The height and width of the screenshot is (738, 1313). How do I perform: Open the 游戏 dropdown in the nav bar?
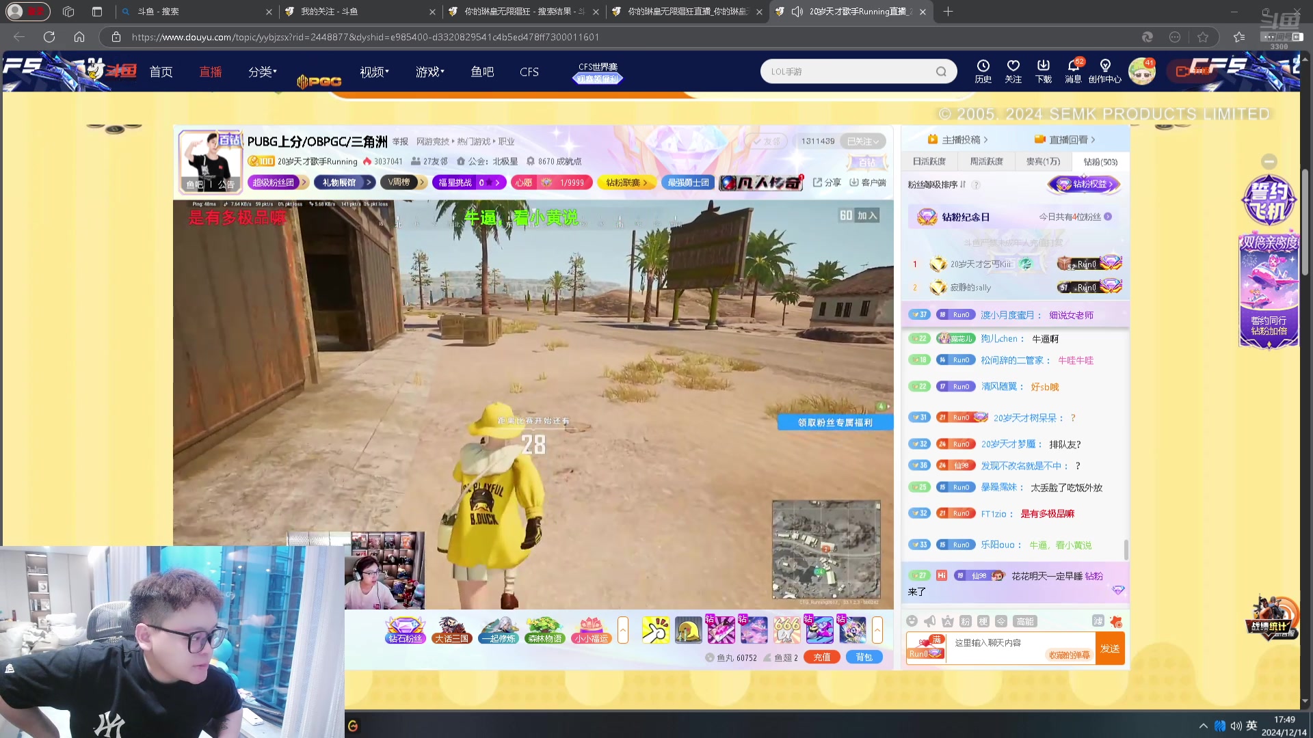[429, 72]
